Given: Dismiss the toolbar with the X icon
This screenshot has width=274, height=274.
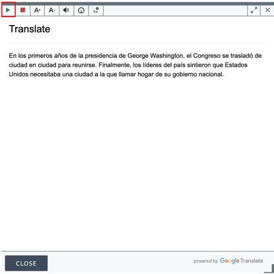Looking at the screenshot, I should (x=267, y=10).
